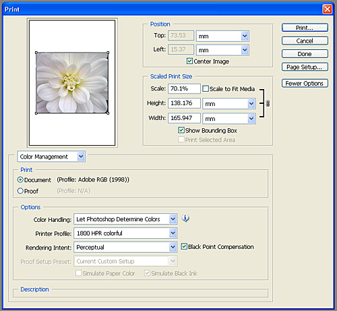
Task: Click the flower image preview thumbnail
Action: pos(72,83)
